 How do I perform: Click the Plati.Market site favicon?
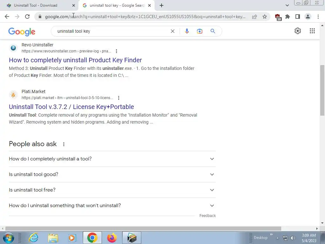tap(13, 95)
